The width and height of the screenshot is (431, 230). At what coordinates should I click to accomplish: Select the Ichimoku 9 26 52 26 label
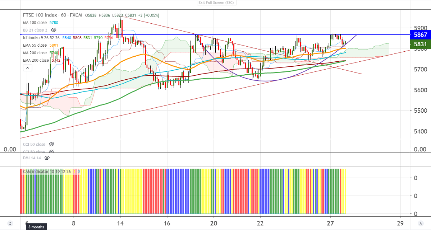coord(41,38)
